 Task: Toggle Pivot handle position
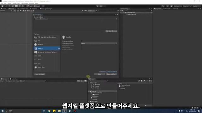pyautogui.click(x=29, y=6)
